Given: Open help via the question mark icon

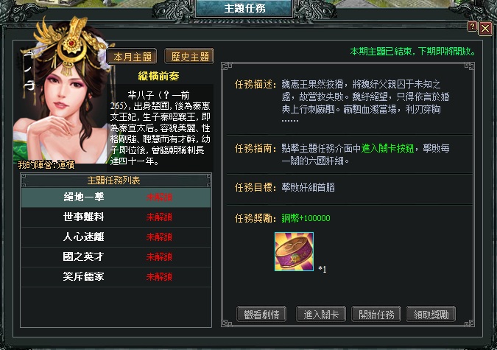Looking at the screenshot, I should pos(472,27).
